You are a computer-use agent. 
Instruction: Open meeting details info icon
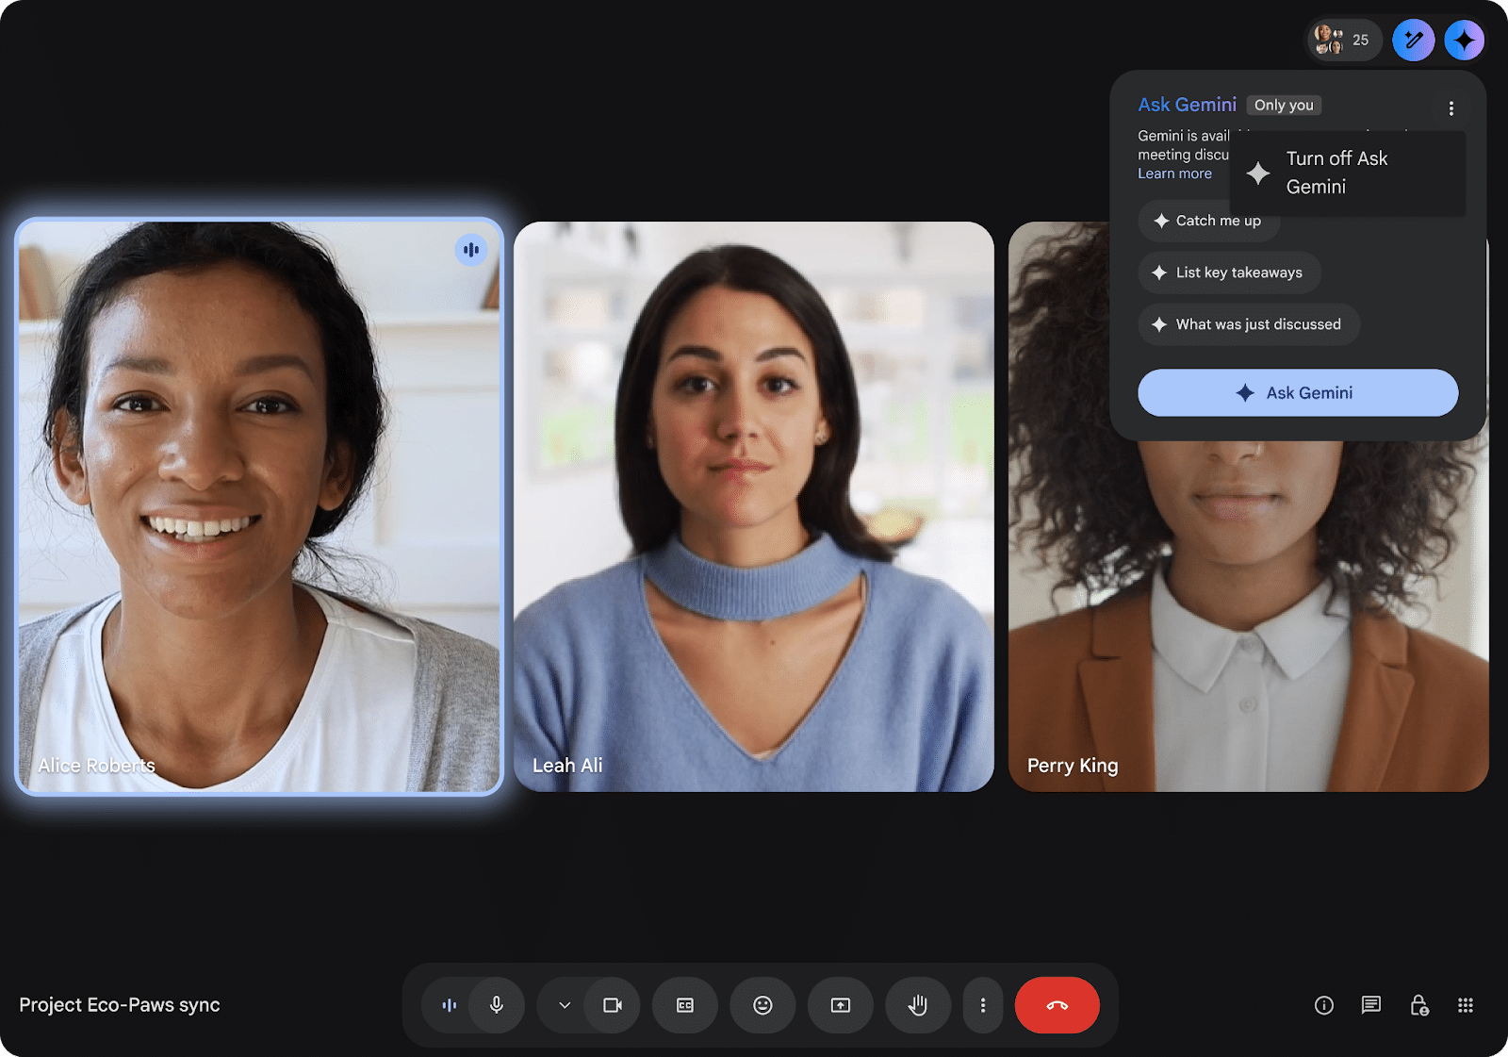point(1323,1005)
